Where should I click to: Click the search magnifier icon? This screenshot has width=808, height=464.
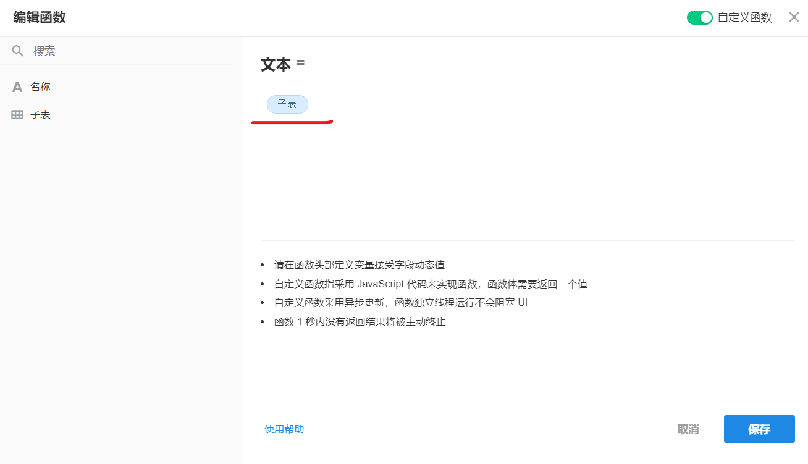point(18,51)
